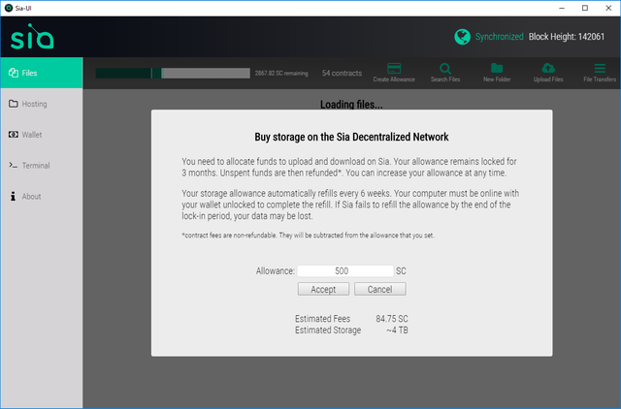Click the 54 contracts label
The height and width of the screenshot is (409, 621).
point(342,74)
